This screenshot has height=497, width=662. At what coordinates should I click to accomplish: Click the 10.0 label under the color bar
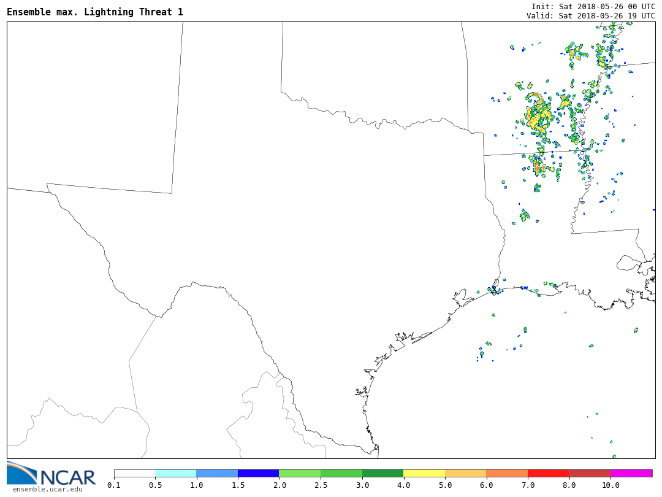611,485
